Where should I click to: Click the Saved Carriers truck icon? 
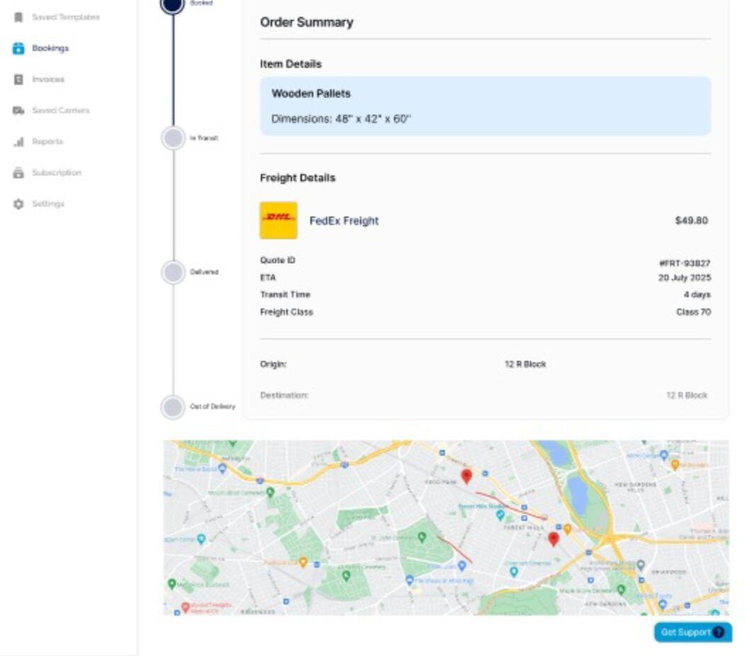(18, 110)
